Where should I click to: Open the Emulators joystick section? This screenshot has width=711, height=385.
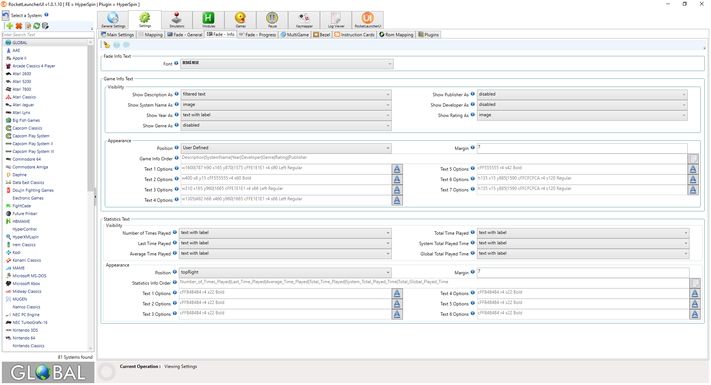[177, 20]
